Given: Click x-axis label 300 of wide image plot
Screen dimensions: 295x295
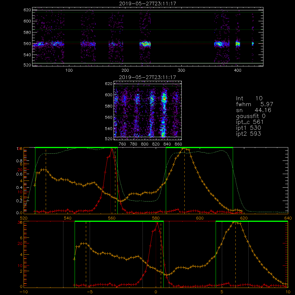Looking at the screenshot, I should pyautogui.click(x=181, y=71).
